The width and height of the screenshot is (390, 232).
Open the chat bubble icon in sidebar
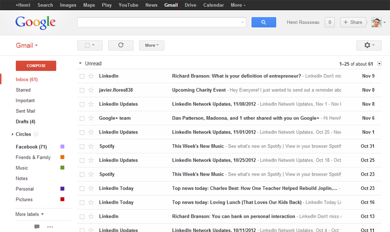[37, 226]
